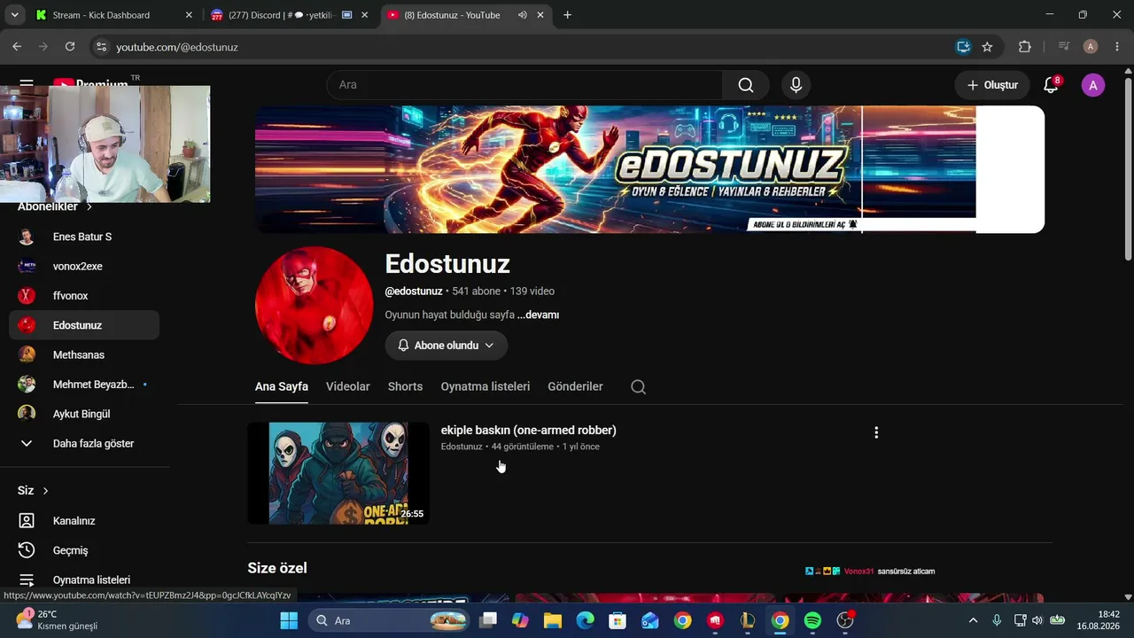This screenshot has height=638, width=1134.
Task: Open Geçmiş watch history
Action: (84, 550)
